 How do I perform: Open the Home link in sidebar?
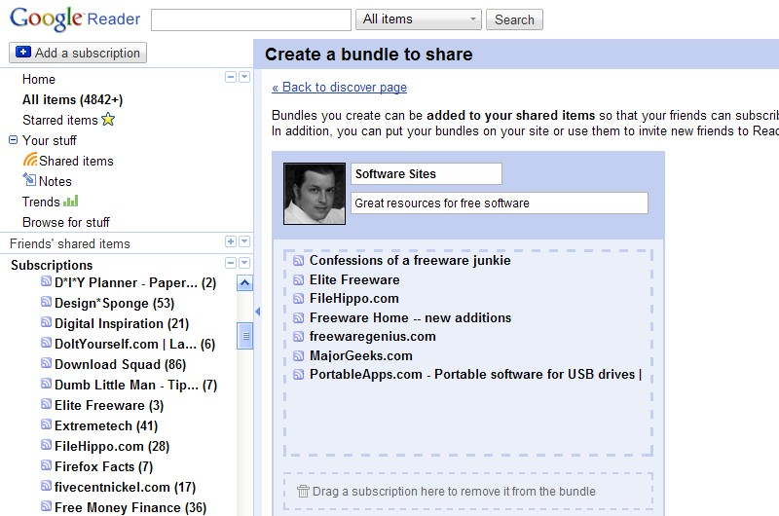39,80
